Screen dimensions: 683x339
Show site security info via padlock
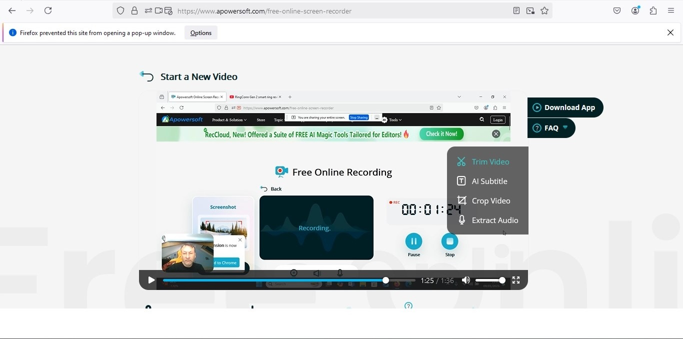134,10
